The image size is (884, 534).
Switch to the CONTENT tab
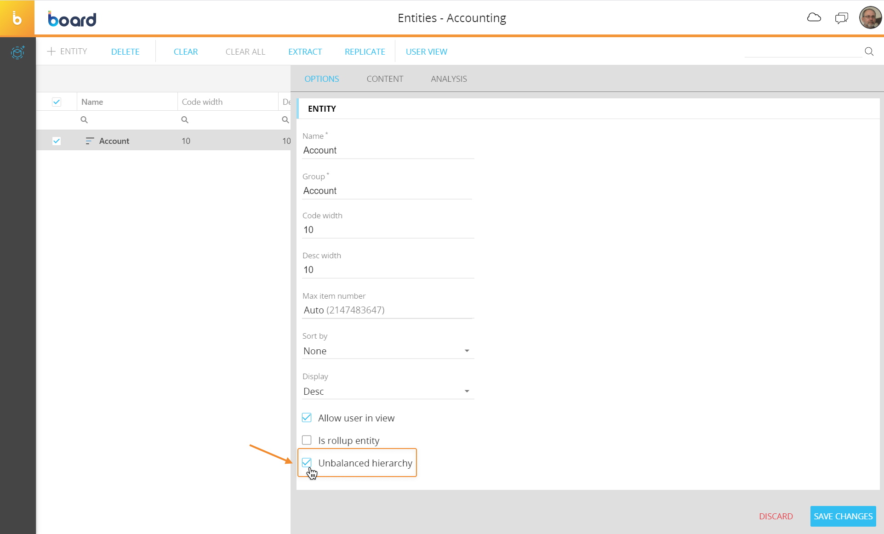click(x=385, y=79)
